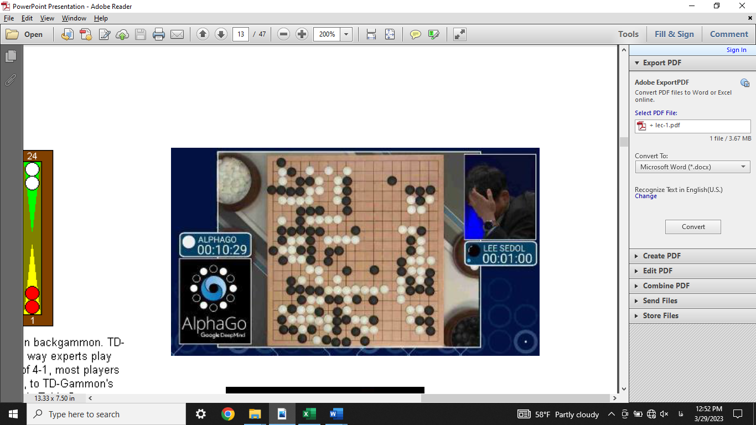Click the horizontal scrollbar right arrow
The height and width of the screenshot is (425, 756).
614,398
